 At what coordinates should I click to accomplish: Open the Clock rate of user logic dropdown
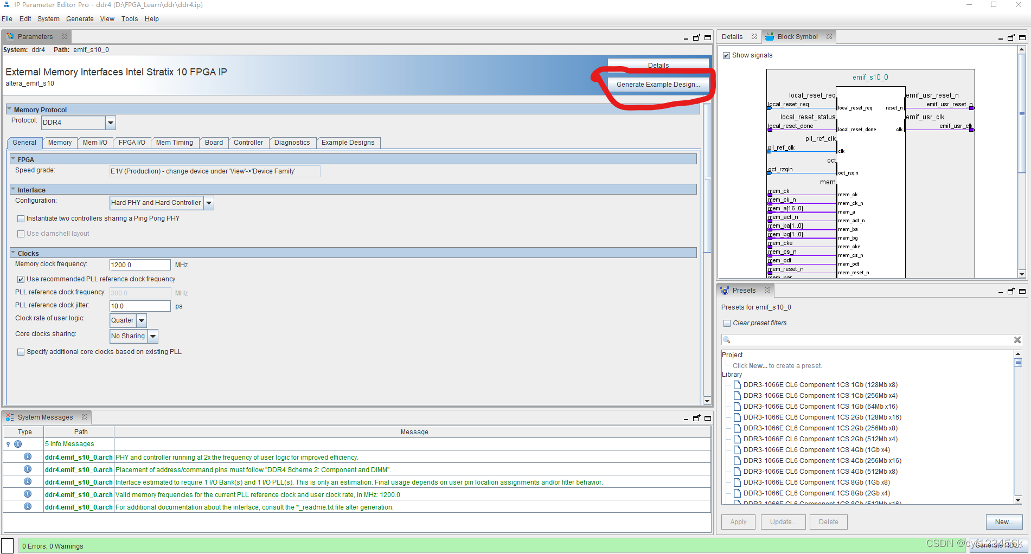[142, 320]
